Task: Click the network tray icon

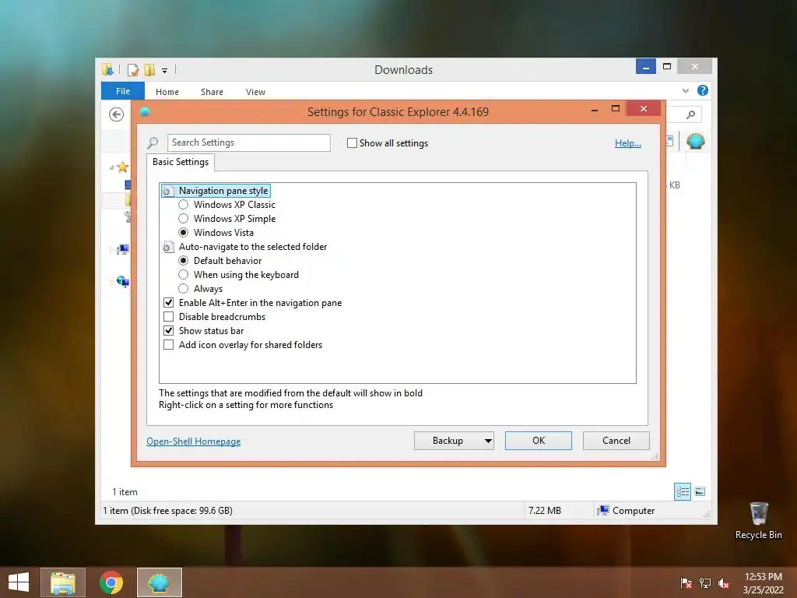Action: pos(705,582)
